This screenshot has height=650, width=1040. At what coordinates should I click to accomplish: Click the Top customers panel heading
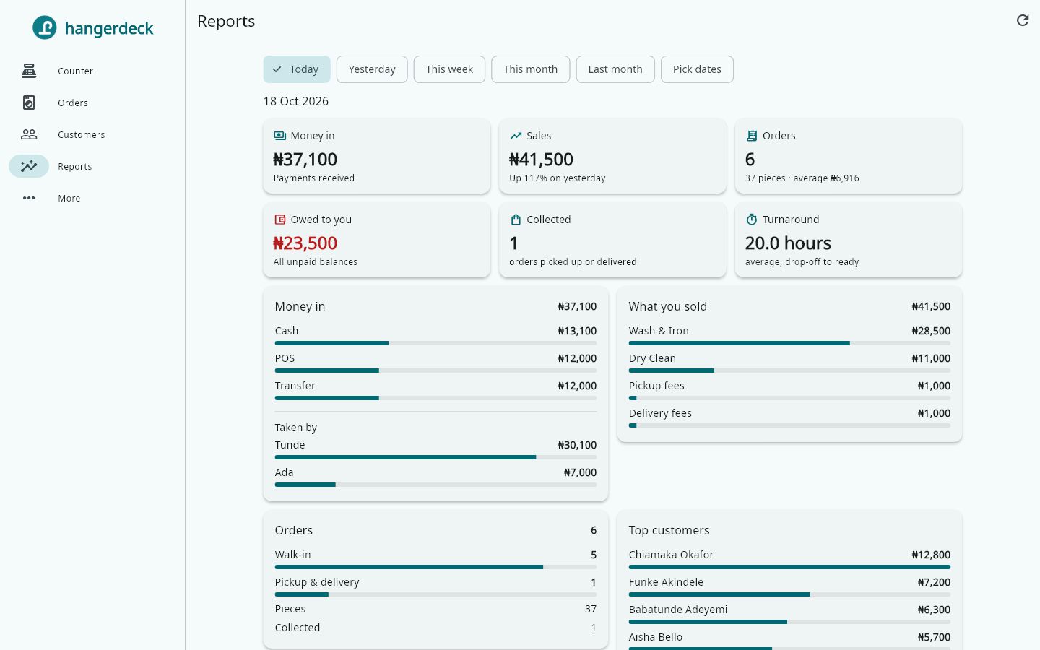pos(669,530)
